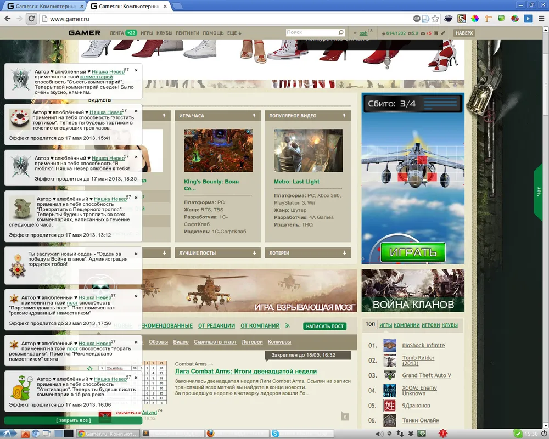
Task: Select the ОТ РЕДАКЦИИ posts tab
Action: 216,325
